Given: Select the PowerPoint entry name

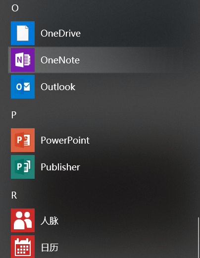Looking at the screenshot, I should click(65, 140).
